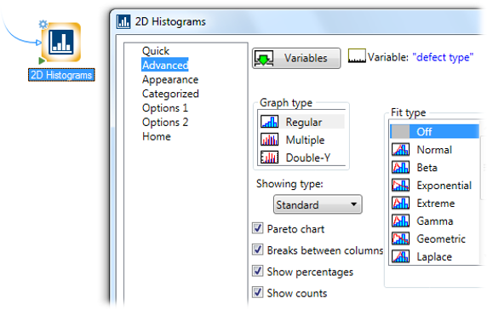The width and height of the screenshot is (487, 310).
Task: Uncheck the Pareto chart checkbox
Action: coord(257,228)
